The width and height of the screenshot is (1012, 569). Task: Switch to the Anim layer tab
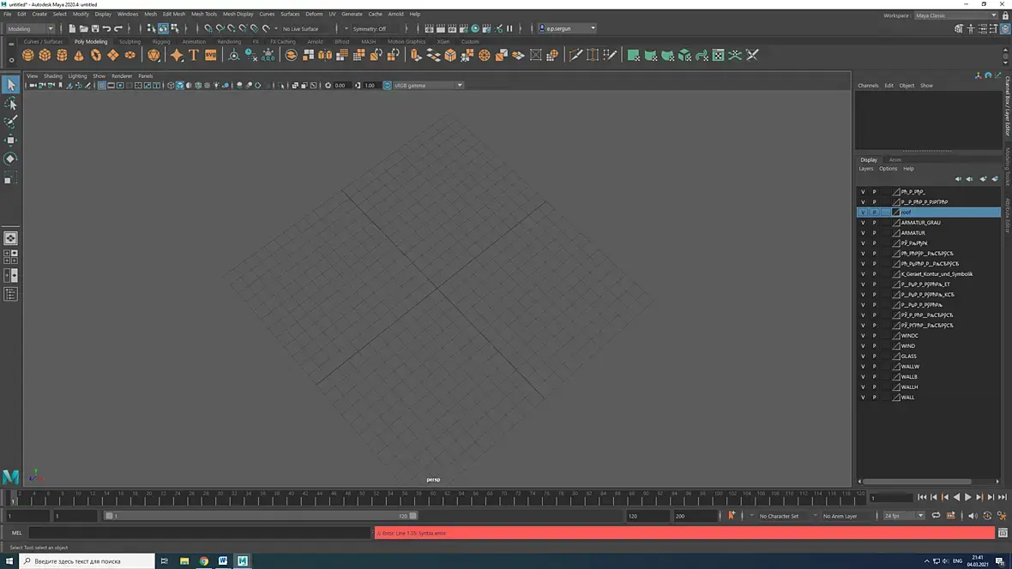tap(895, 159)
